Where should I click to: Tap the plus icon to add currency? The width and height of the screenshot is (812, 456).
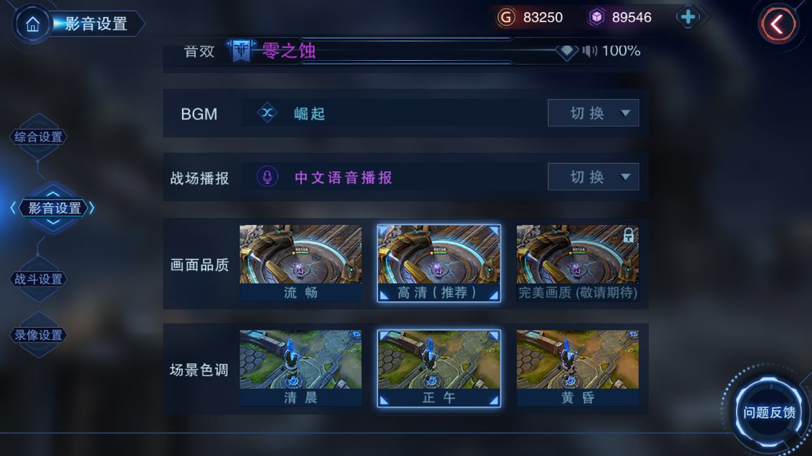point(688,17)
